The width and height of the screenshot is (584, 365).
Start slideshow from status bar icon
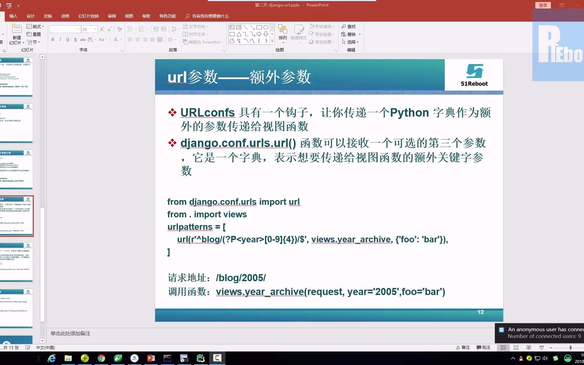[542, 347]
